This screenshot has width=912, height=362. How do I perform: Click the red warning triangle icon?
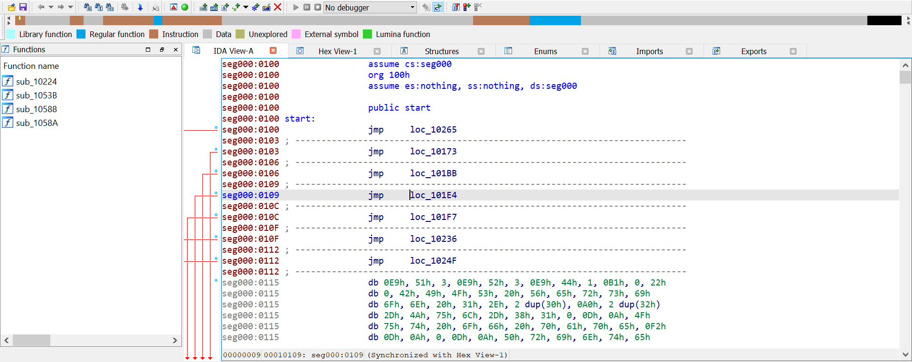(x=174, y=7)
